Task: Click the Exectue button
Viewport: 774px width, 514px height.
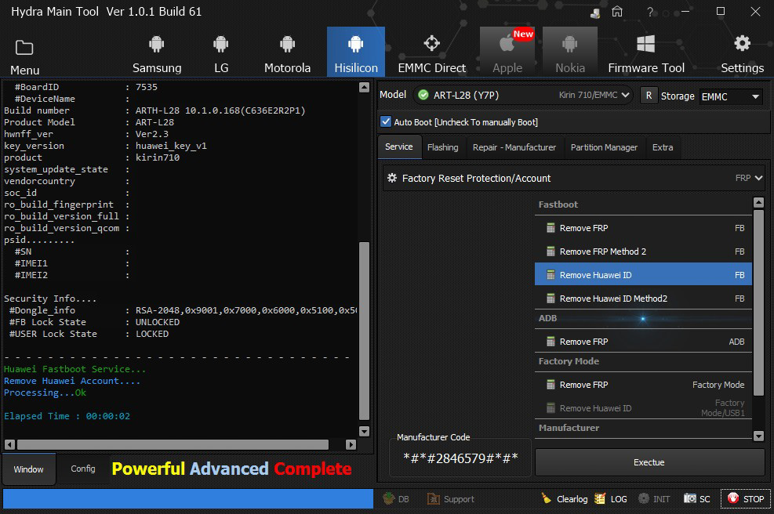Action: pos(649,462)
